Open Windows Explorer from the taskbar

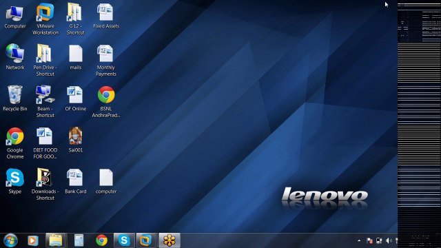point(55,240)
